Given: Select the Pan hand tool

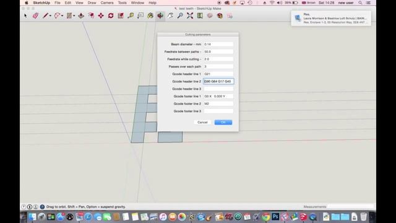Looking at the screenshot, I should tap(170, 15).
